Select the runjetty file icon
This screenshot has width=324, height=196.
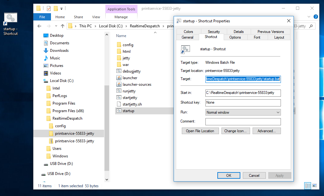tap(119, 91)
